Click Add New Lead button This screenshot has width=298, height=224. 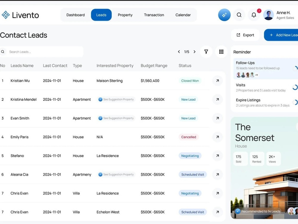(281, 35)
